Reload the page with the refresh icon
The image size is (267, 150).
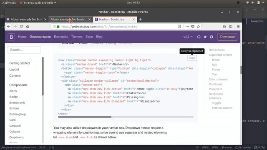21,27
